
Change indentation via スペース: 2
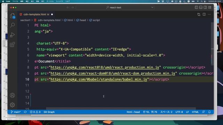166,112
